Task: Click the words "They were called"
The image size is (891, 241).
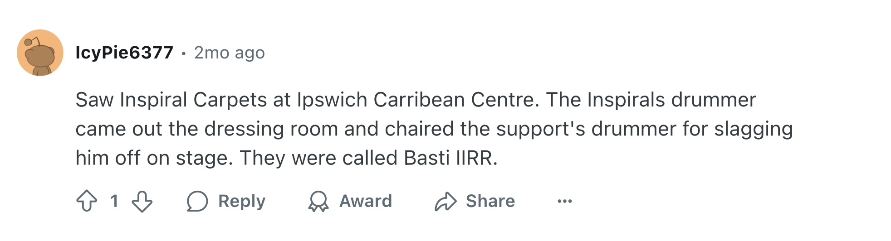Action: pos(318,158)
